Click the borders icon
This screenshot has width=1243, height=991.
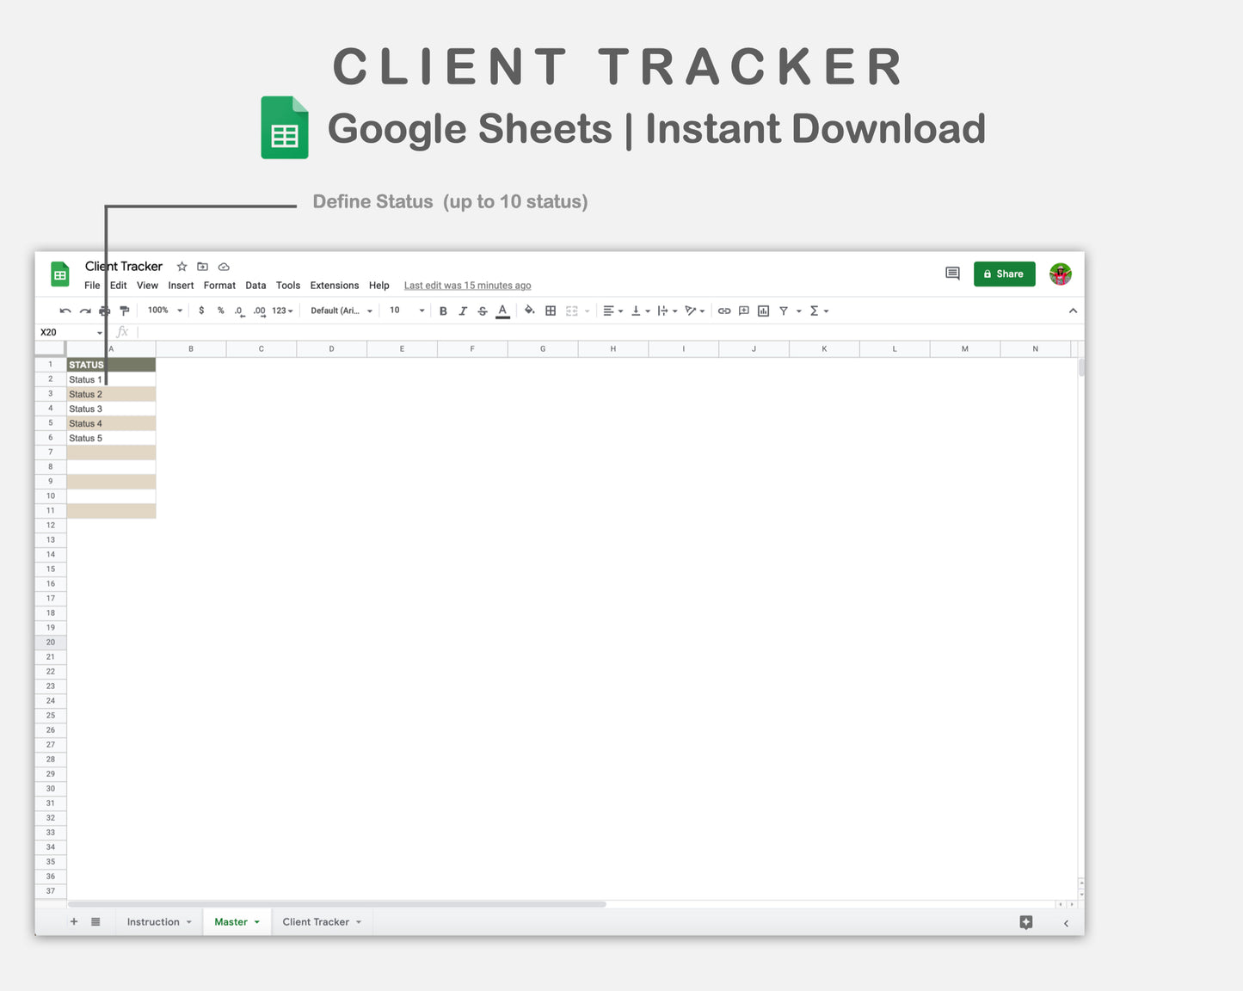click(550, 311)
